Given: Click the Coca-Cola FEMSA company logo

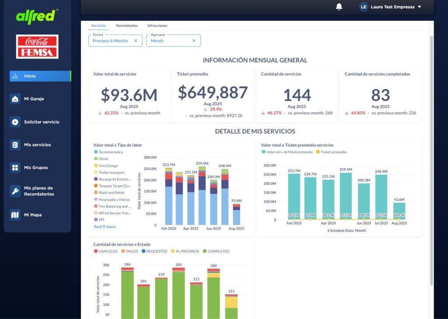Looking at the screenshot, I should coord(37,46).
